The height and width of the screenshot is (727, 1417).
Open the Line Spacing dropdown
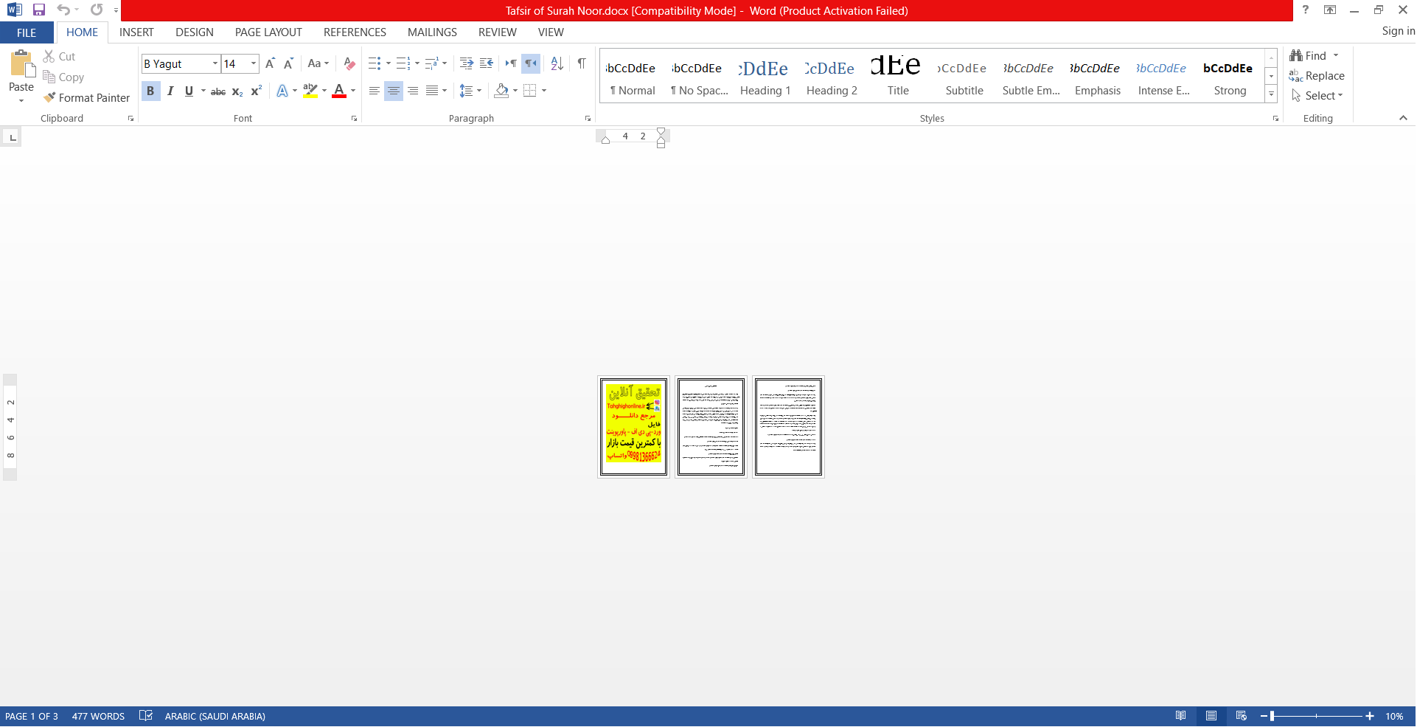(470, 91)
